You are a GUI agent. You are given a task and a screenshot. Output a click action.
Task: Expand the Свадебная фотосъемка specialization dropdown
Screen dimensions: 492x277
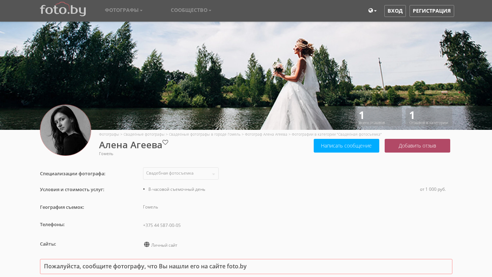(181, 173)
